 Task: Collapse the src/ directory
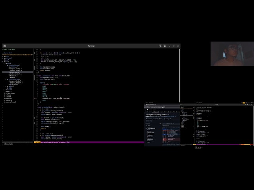click(6, 62)
